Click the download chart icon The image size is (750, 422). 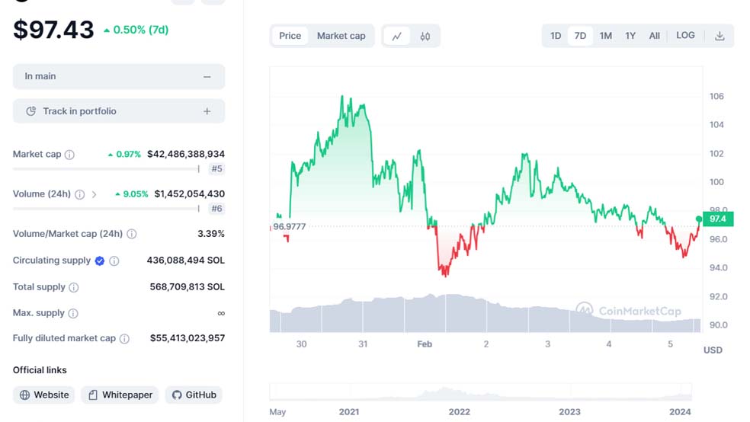pyautogui.click(x=720, y=36)
